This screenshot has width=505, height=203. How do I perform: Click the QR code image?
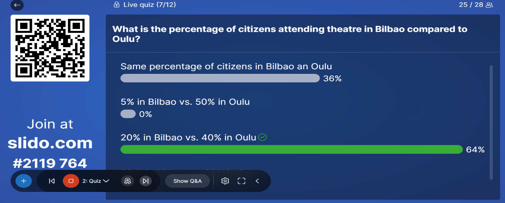[x=50, y=48]
